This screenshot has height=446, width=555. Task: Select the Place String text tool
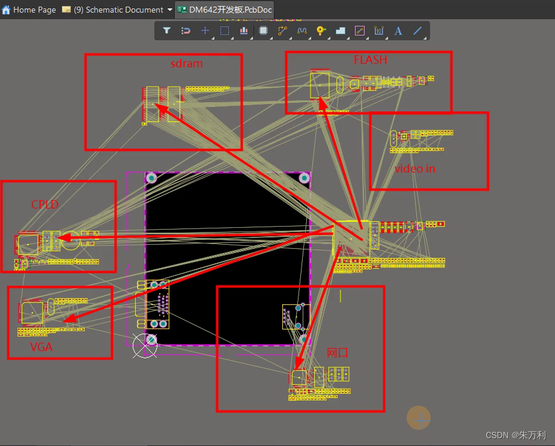click(x=398, y=31)
